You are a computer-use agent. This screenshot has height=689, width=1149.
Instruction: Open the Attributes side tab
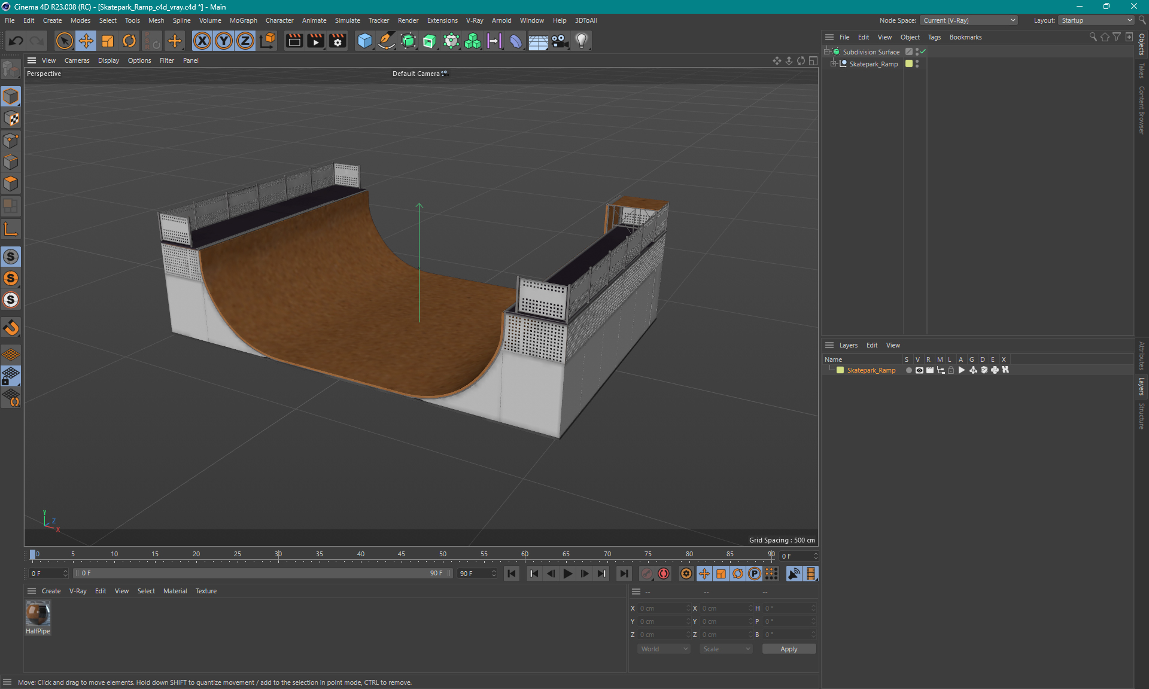click(1142, 355)
